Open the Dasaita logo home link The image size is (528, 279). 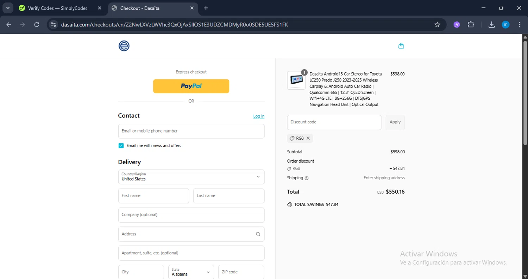click(x=124, y=46)
